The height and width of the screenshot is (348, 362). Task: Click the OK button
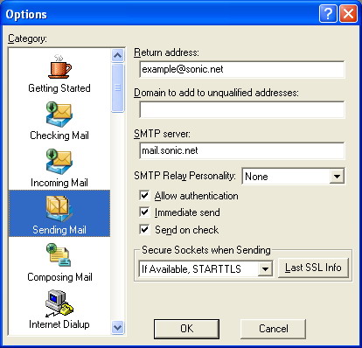[x=186, y=329]
